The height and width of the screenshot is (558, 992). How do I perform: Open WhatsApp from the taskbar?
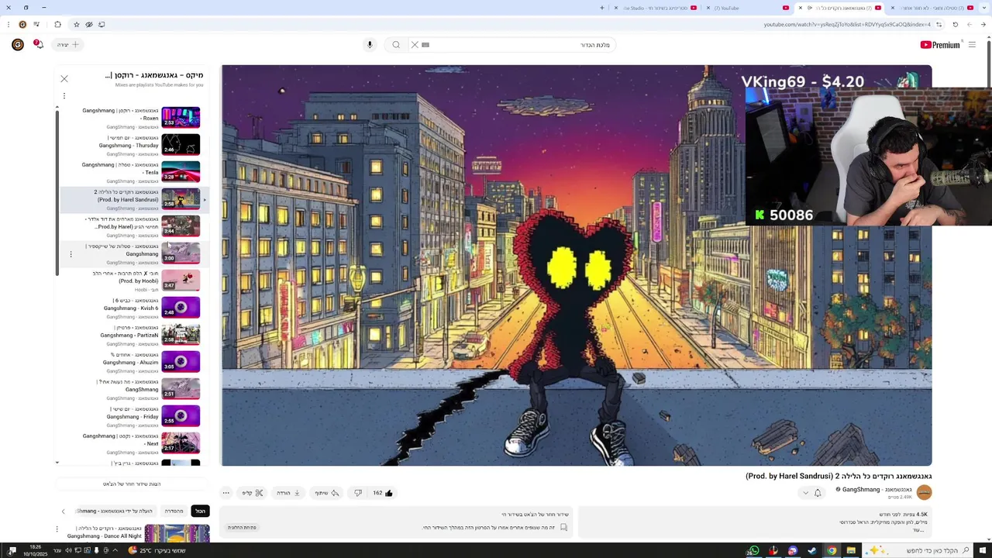[754, 551]
